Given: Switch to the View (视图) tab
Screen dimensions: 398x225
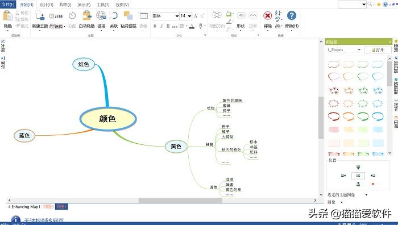Looking at the screenshot, I should point(122,5).
